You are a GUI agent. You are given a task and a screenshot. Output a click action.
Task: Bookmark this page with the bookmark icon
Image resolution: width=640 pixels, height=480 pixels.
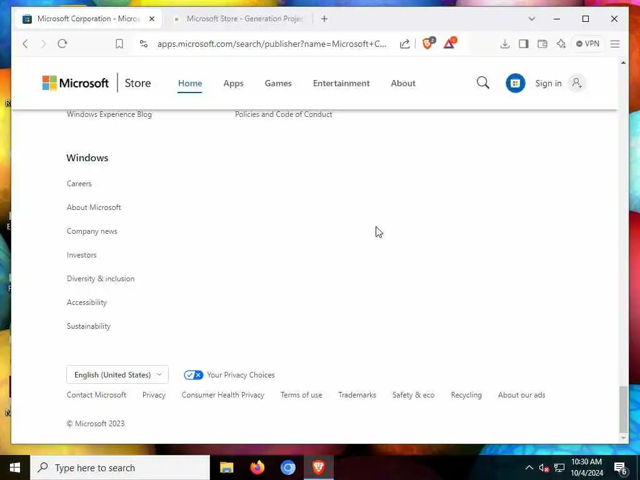click(119, 44)
